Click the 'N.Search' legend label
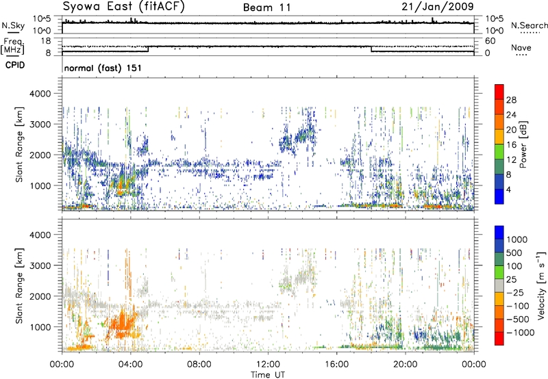Screen dimensions: 548x379 (x=529, y=25)
